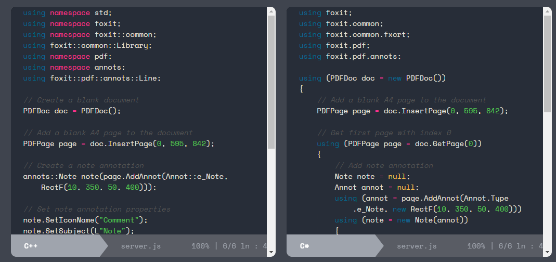Click C++ 'PDFPage page = doc.InsertPage' line
The height and width of the screenshot is (262, 556).
point(119,143)
